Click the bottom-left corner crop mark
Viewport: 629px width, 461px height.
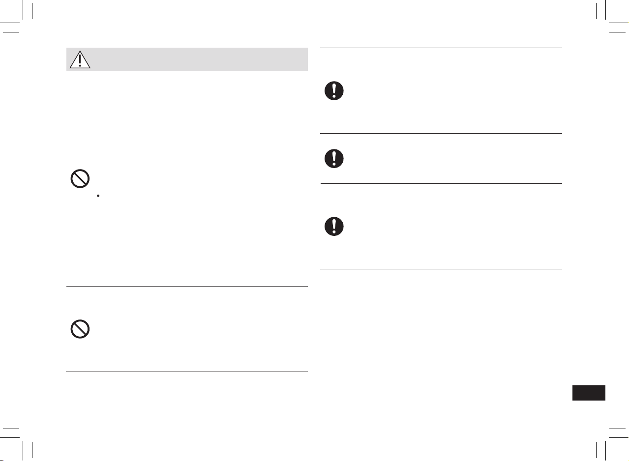(x=19, y=442)
